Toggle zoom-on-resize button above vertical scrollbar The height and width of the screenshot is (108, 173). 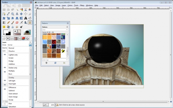coord(171,8)
